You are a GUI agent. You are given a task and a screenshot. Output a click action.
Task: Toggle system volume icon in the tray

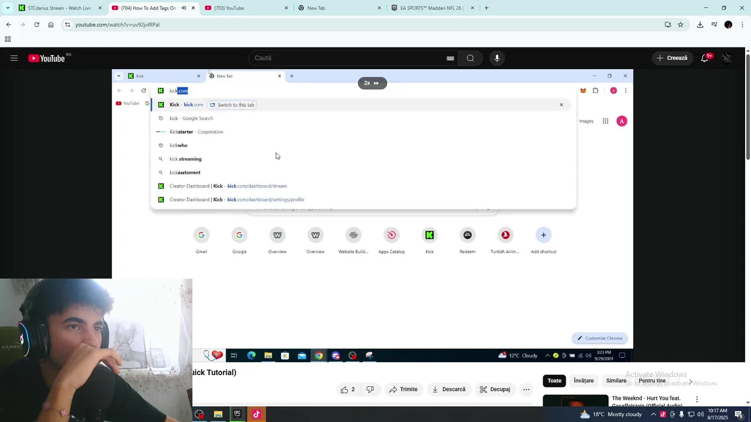tap(701, 414)
